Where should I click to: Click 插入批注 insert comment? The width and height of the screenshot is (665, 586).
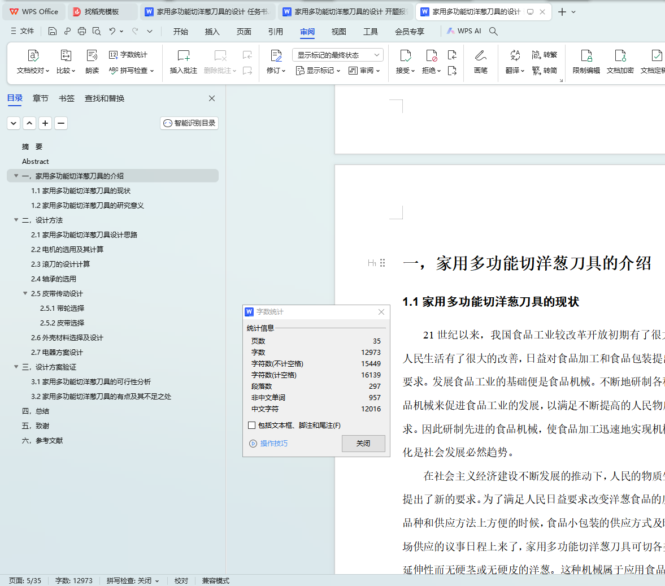tap(183, 62)
